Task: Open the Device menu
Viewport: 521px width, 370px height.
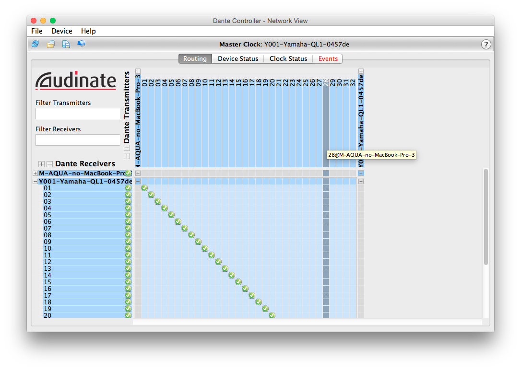Action: pos(62,31)
